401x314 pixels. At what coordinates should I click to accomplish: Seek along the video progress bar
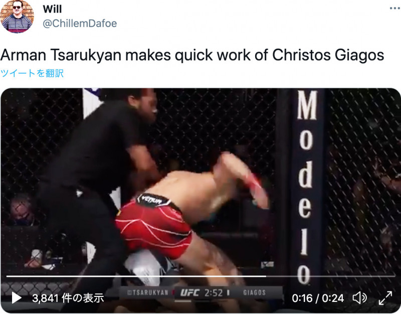pos(201,276)
